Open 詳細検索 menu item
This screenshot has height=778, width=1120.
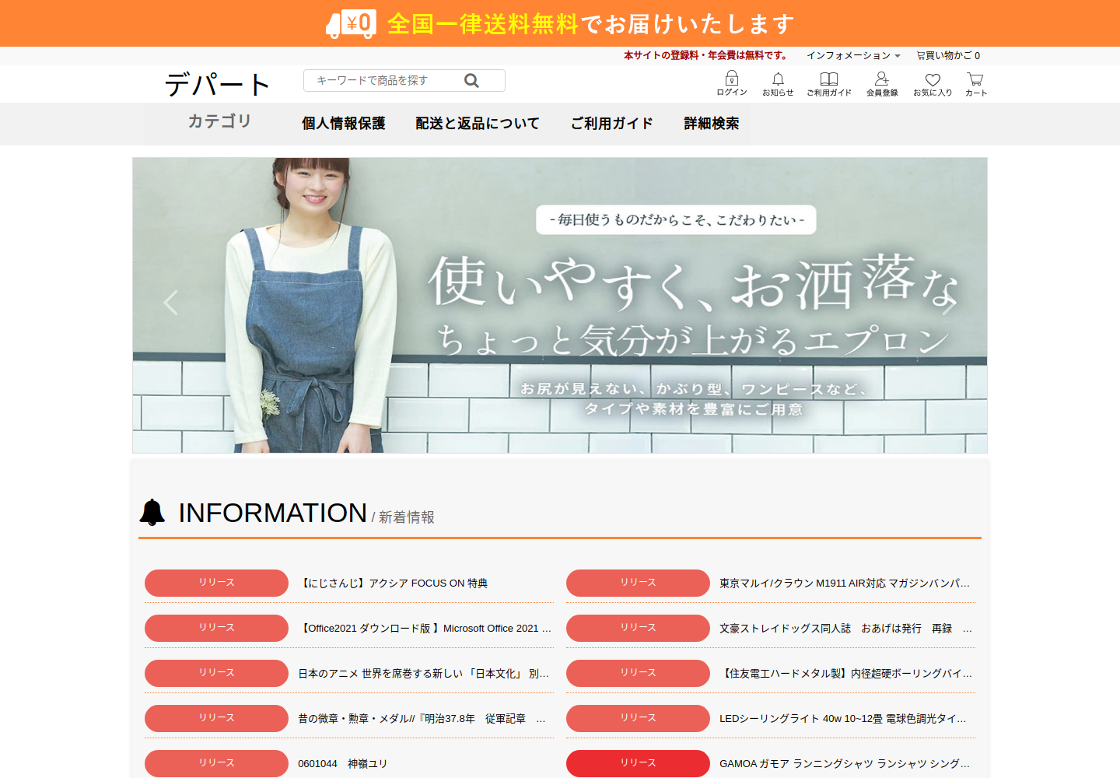[x=711, y=123]
